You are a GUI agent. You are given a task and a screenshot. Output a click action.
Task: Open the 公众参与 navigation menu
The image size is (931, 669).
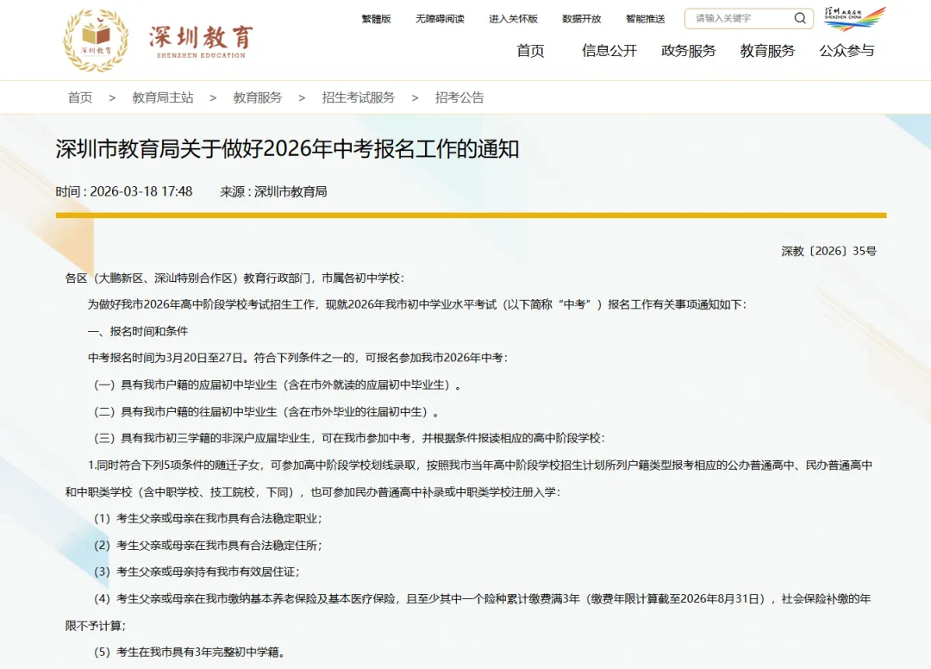[x=847, y=51]
